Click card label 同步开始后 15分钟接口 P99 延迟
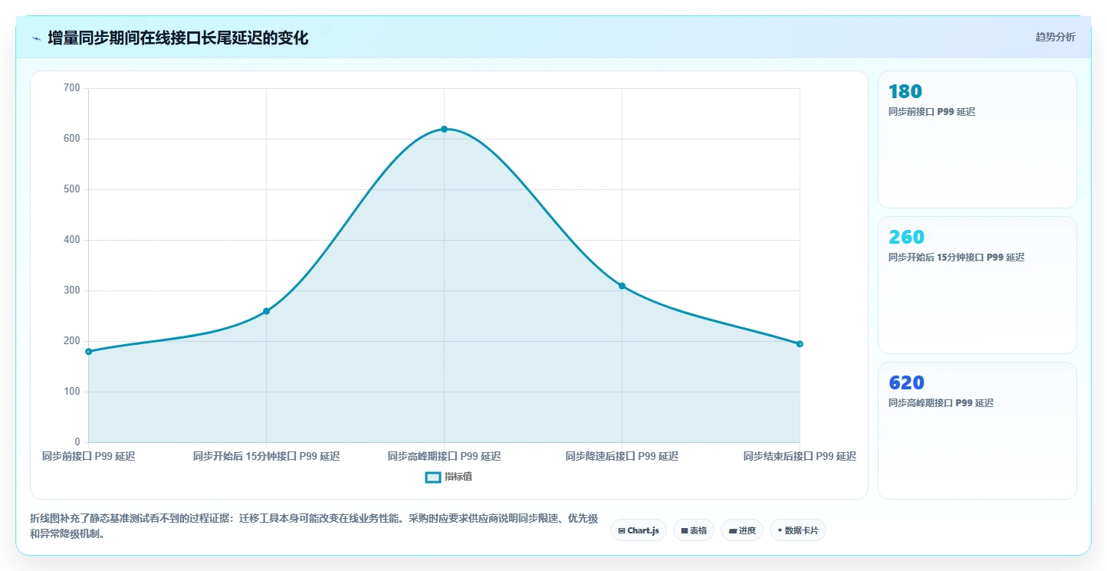 (x=956, y=258)
